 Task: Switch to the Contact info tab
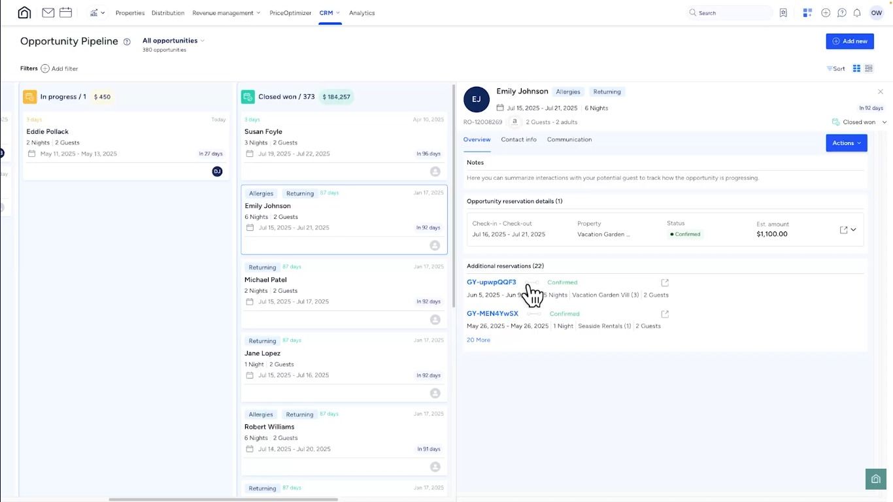pyautogui.click(x=518, y=140)
